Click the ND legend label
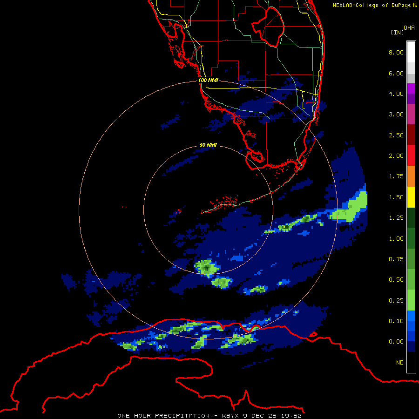419x419 pixels. tap(400, 363)
